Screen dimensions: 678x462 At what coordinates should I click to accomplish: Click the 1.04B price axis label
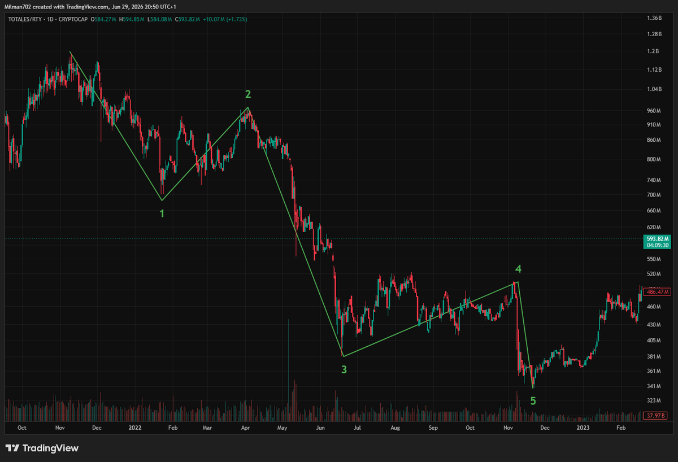point(654,89)
